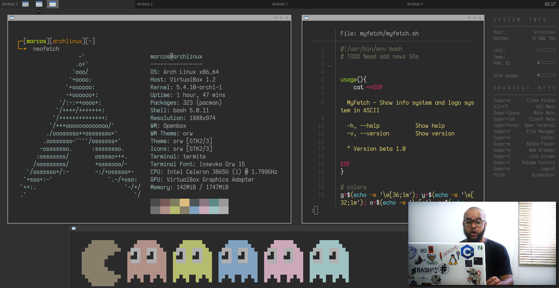Click the 02:17 clock in the top bar
Viewport: 559px width, 288px height.
click(x=550, y=4)
